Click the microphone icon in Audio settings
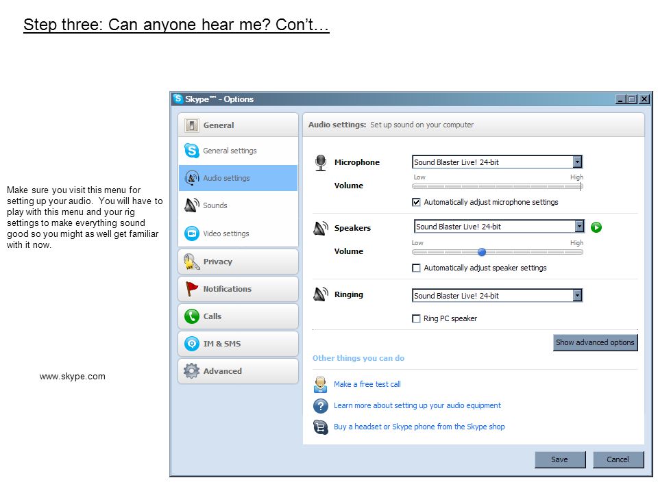Image resolution: width=658 pixels, height=493 pixels. click(x=321, y=163)
